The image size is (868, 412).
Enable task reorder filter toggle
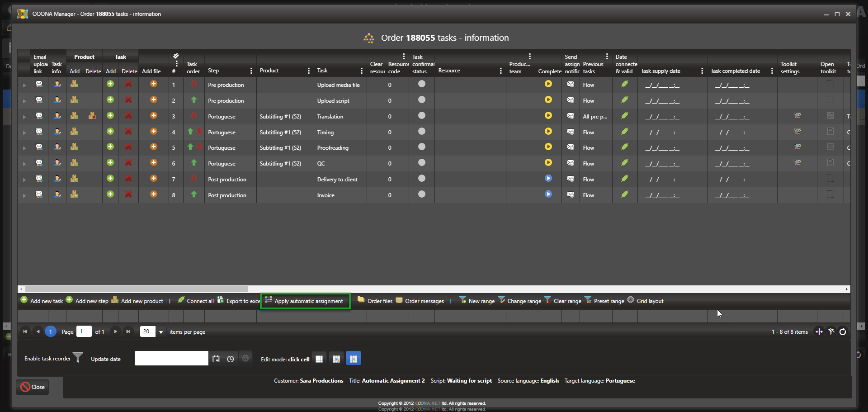pyautogui.click(x=78, y=358)
